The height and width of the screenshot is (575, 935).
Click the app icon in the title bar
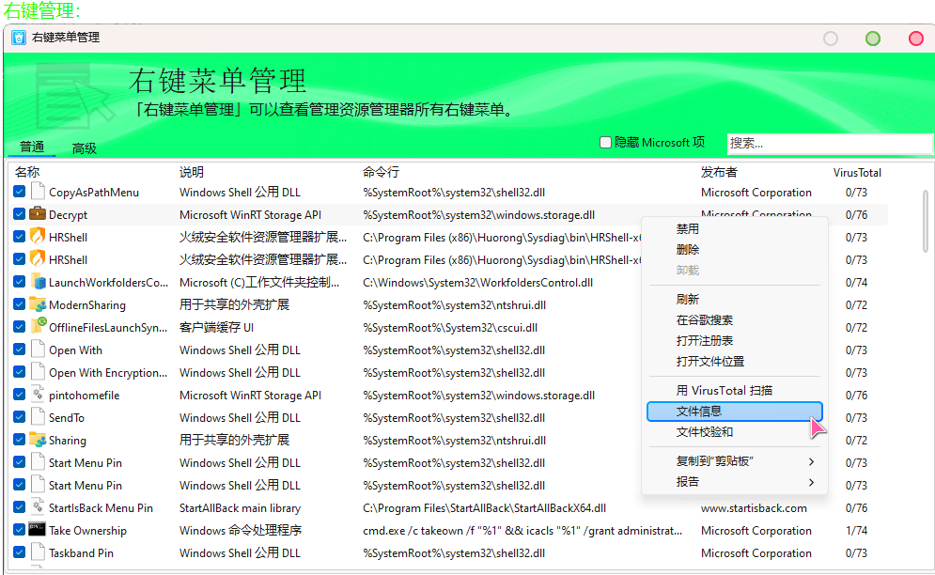(x=18, y=38)
